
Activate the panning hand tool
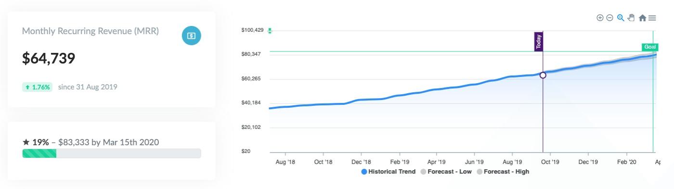[x=631, y=18]
